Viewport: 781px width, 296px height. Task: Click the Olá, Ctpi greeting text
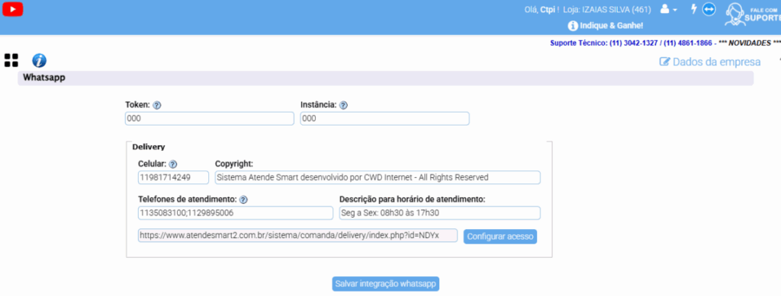click(x=542, y=9)
